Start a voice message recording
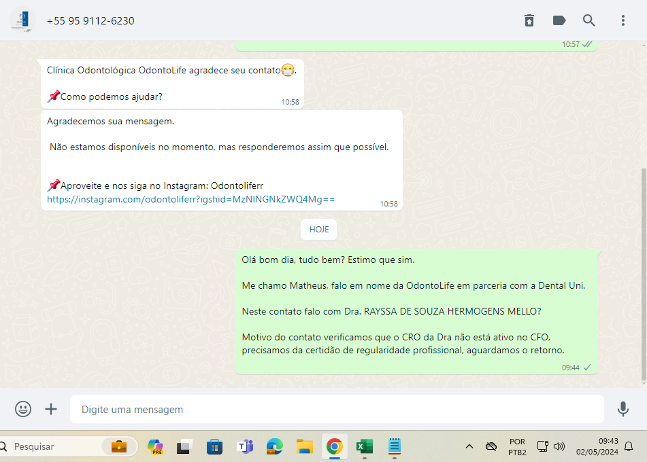 tap(623, 409)
